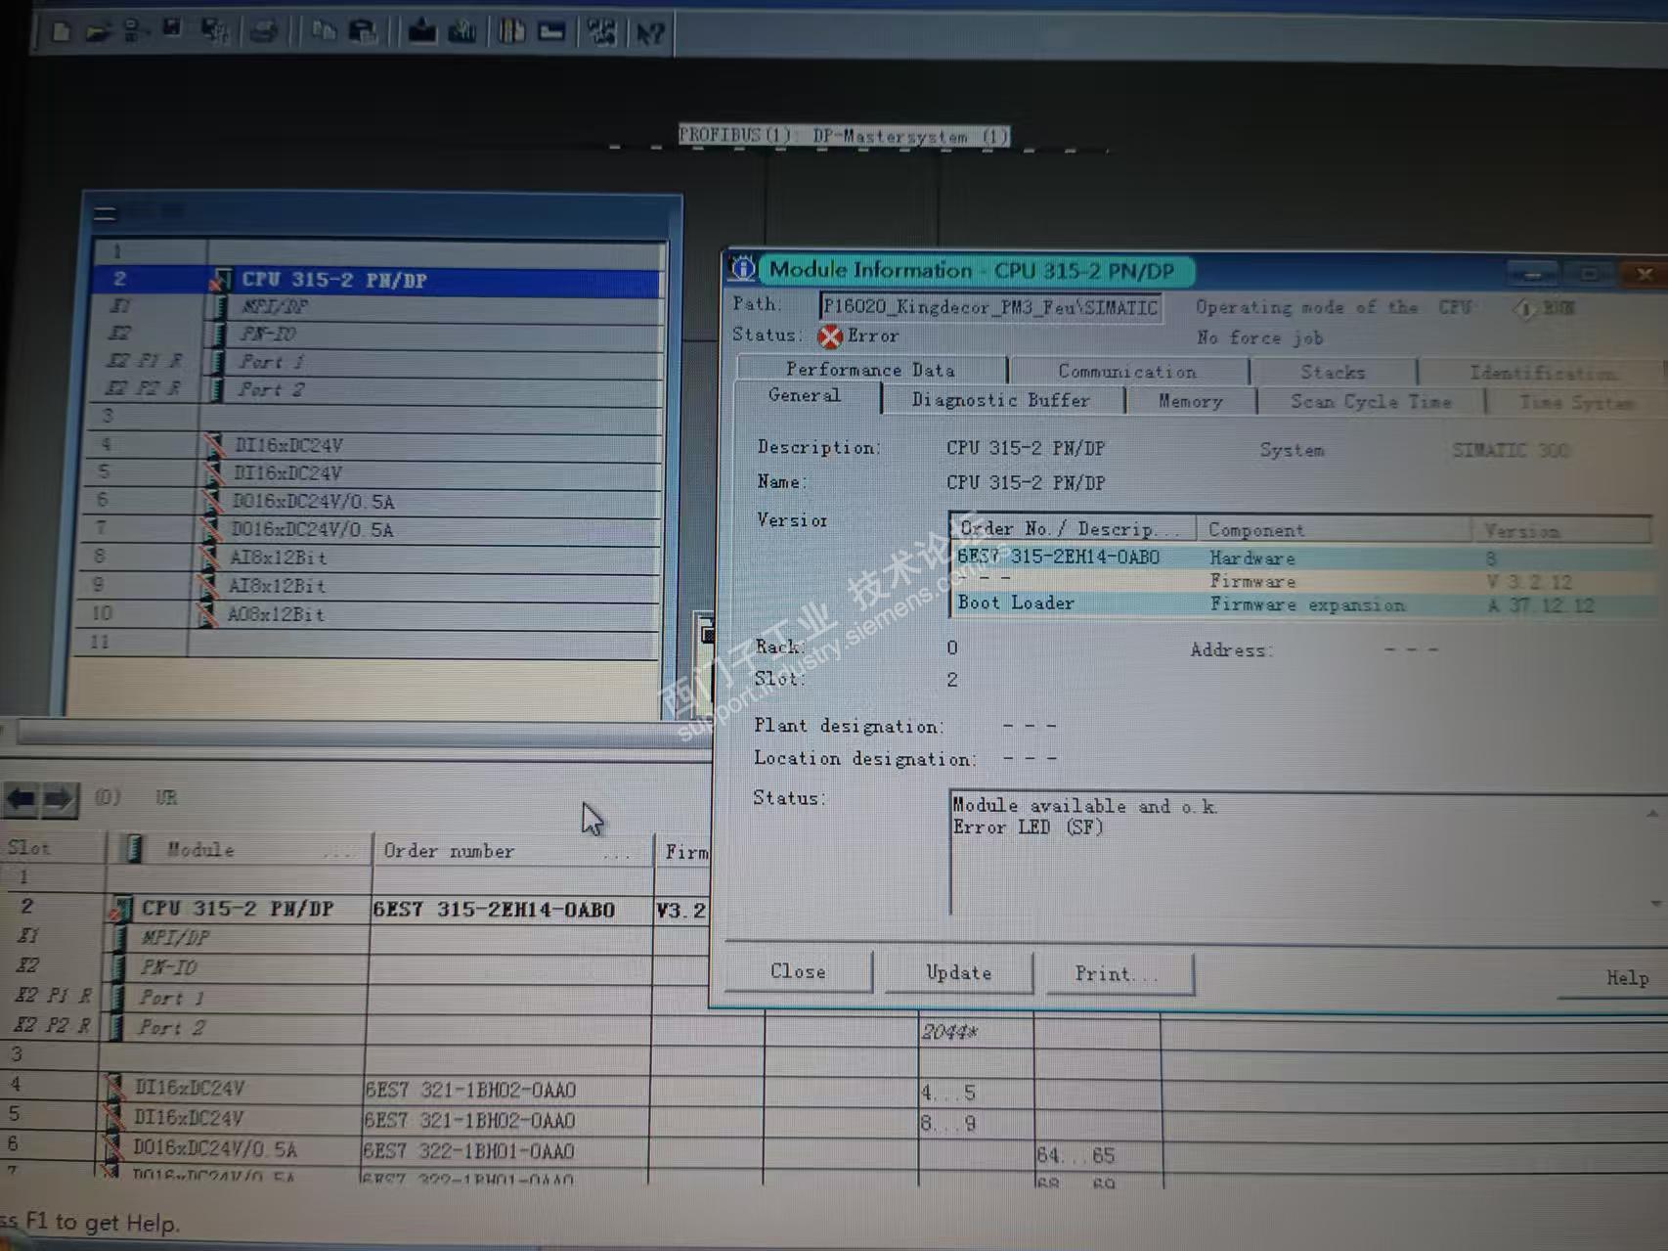Click the Print toolbar icon

[x=262, y=32]
